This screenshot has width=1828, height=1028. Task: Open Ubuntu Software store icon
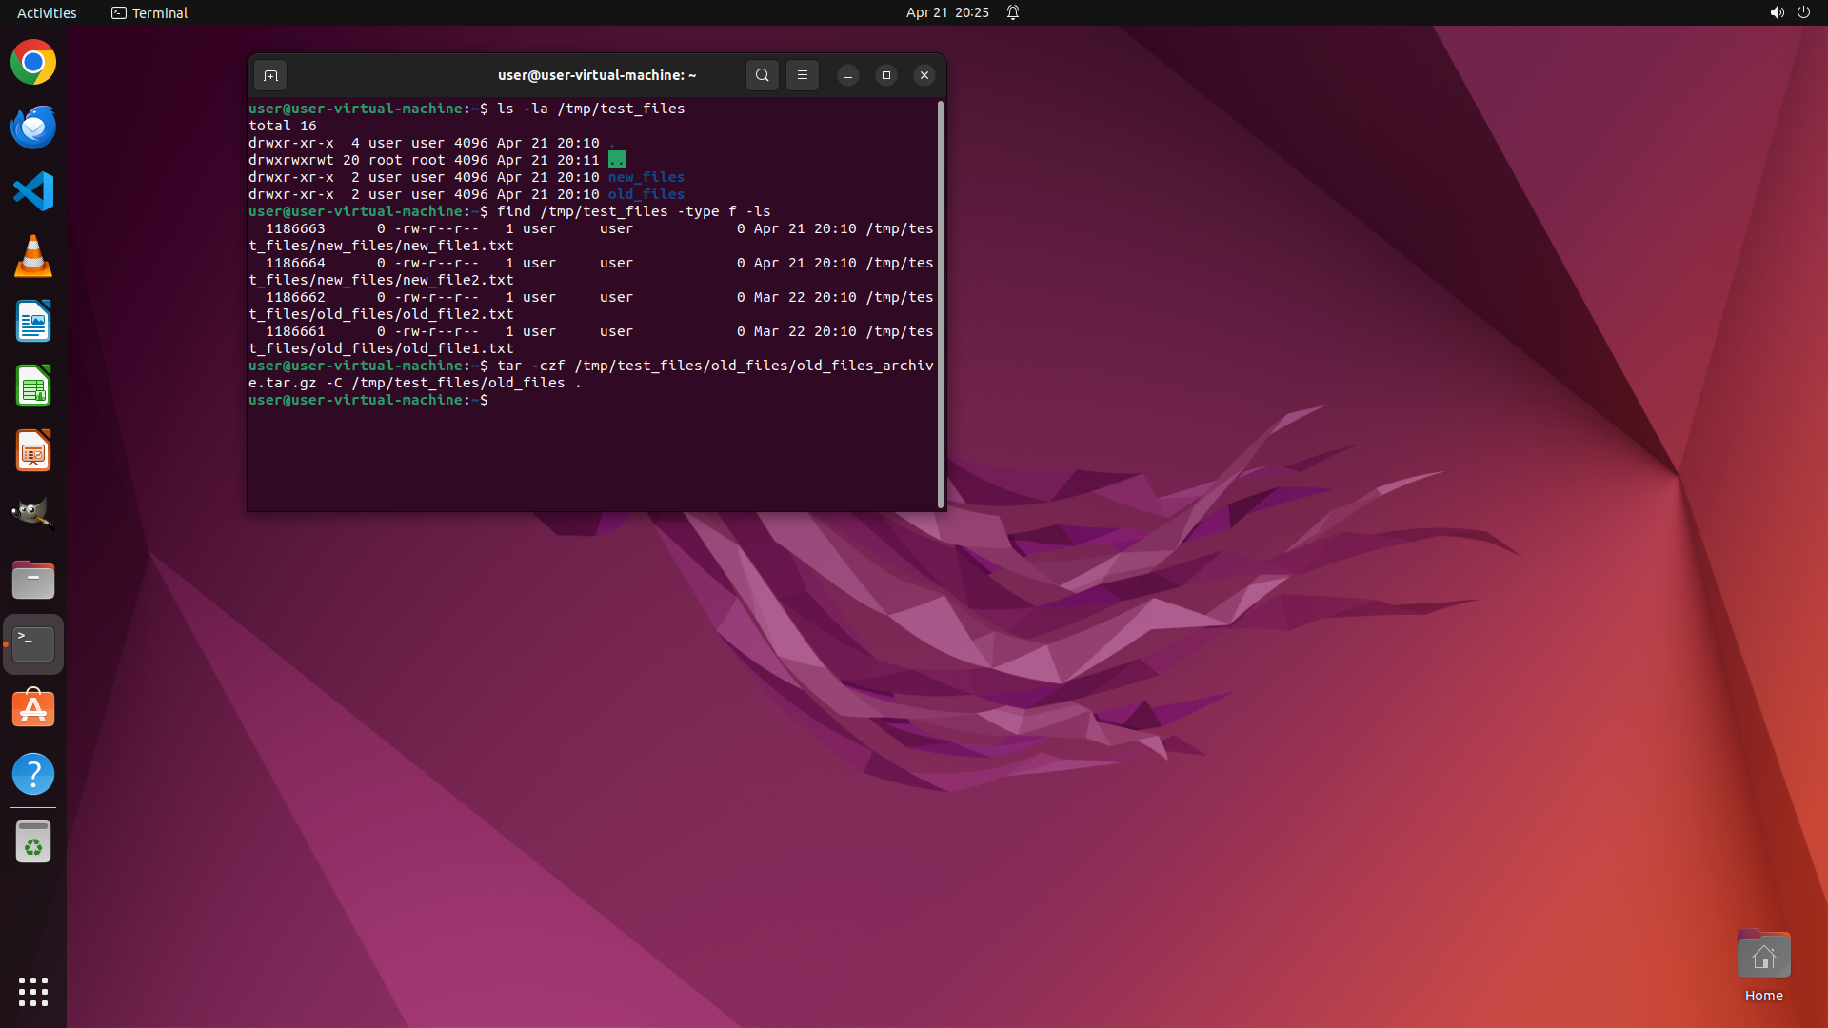coord(33,709)
